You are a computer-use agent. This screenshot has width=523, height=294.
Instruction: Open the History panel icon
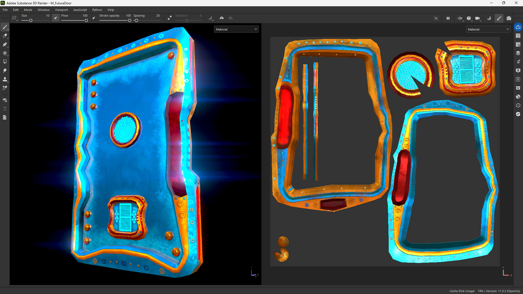[518, 105]
